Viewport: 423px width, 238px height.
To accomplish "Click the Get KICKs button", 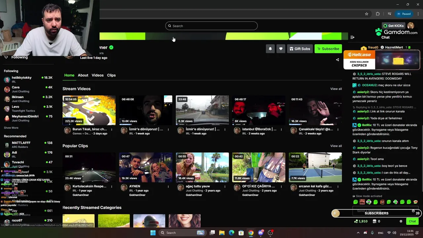I will [394, 26].
